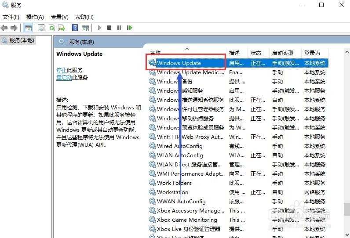Open Help with the question mark icon
The width and height of the screenshot is (350, 238).
click(x=75, y=28)
